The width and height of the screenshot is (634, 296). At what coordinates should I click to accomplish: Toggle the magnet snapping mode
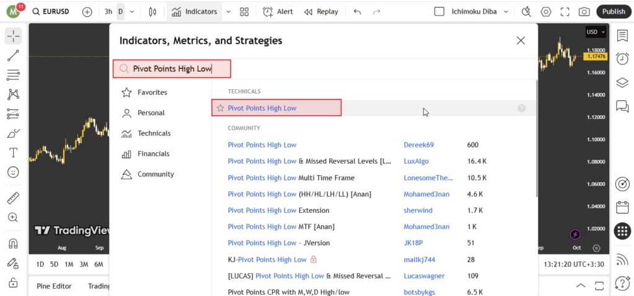13,243
